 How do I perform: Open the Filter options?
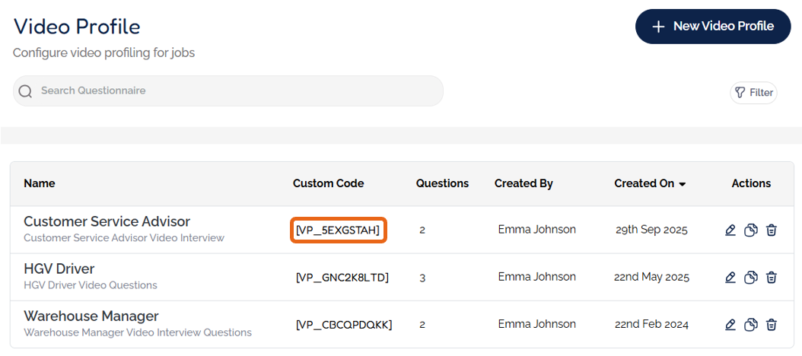[753, 93]
